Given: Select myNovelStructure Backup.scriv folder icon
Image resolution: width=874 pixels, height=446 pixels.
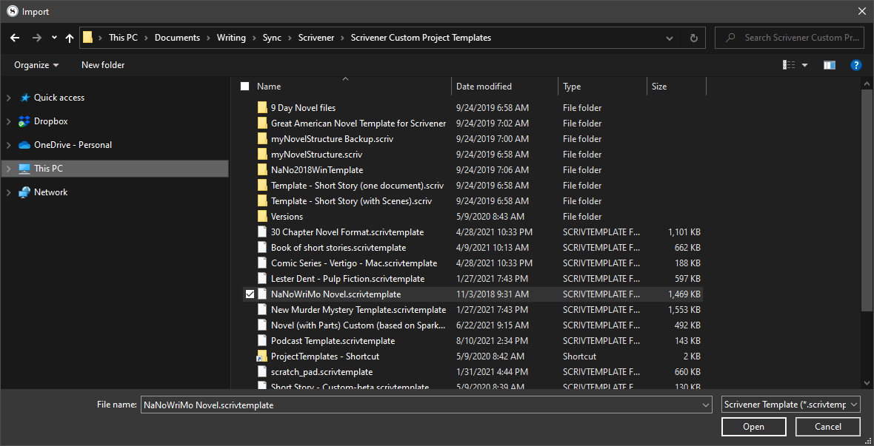Looking at the screenshot, I should click(x=262, y=138).
